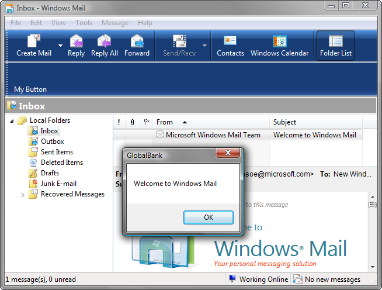The width and height of the screenshot is (382, 290).
Task: Click OK in the GlobalBank dialog
Action: 209,217
